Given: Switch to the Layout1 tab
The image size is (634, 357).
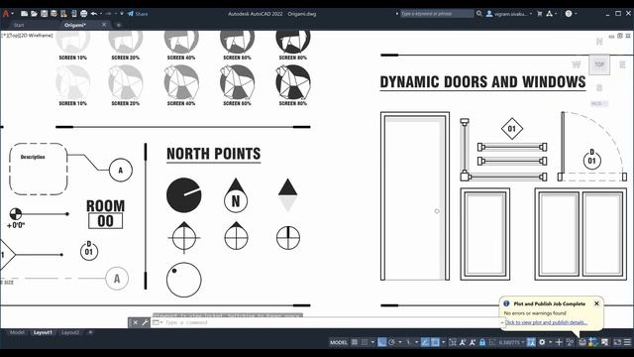Looking at the screenshot, I should (43, 332).
